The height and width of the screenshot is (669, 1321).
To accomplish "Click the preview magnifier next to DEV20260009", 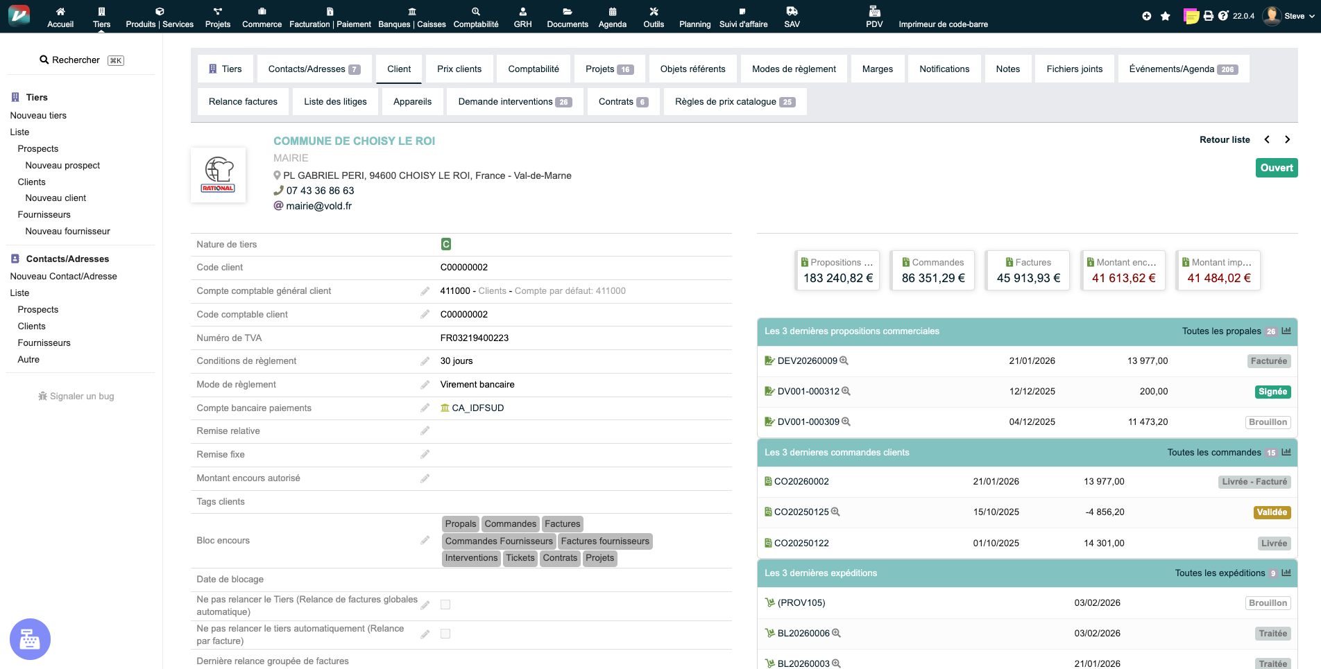I will tap(844, 361).
